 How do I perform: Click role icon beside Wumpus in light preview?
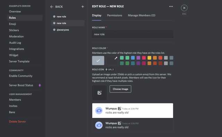pos(119,109)
